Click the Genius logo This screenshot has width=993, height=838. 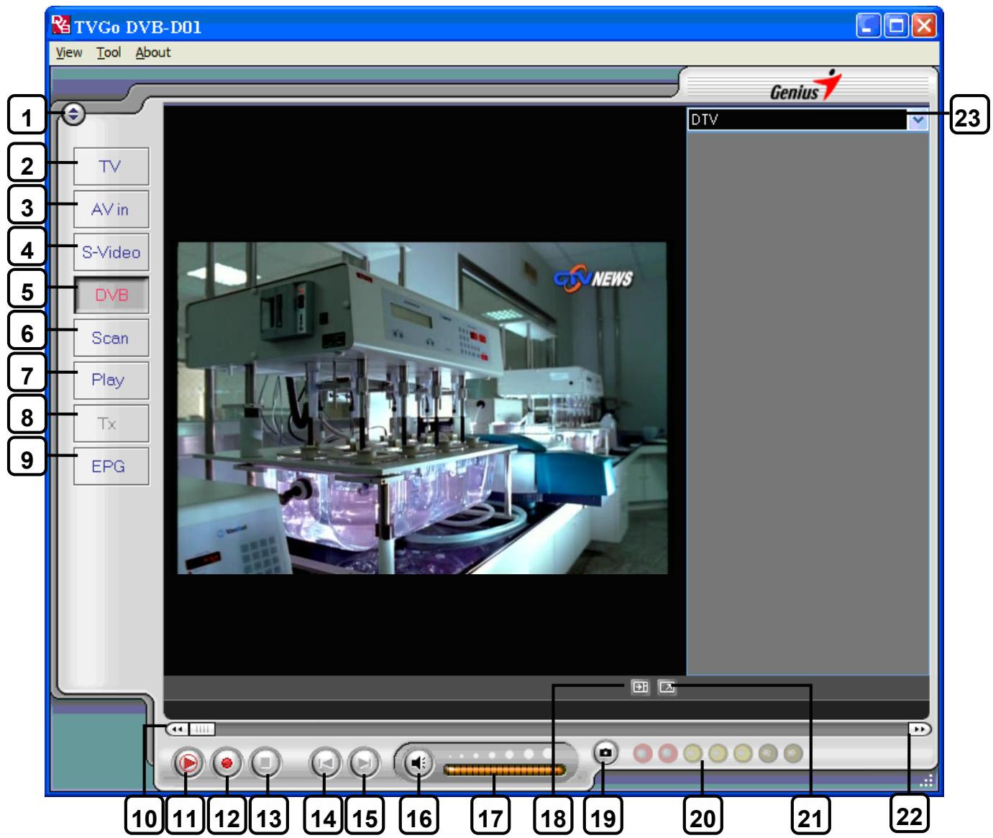[x=805, y=86]
